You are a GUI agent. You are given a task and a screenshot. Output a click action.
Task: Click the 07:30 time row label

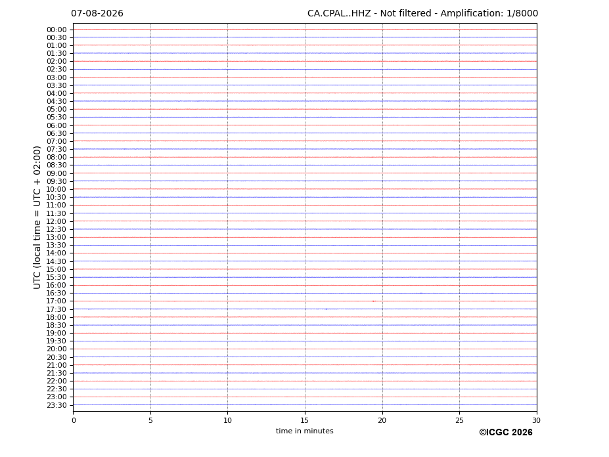click(56, 150)
